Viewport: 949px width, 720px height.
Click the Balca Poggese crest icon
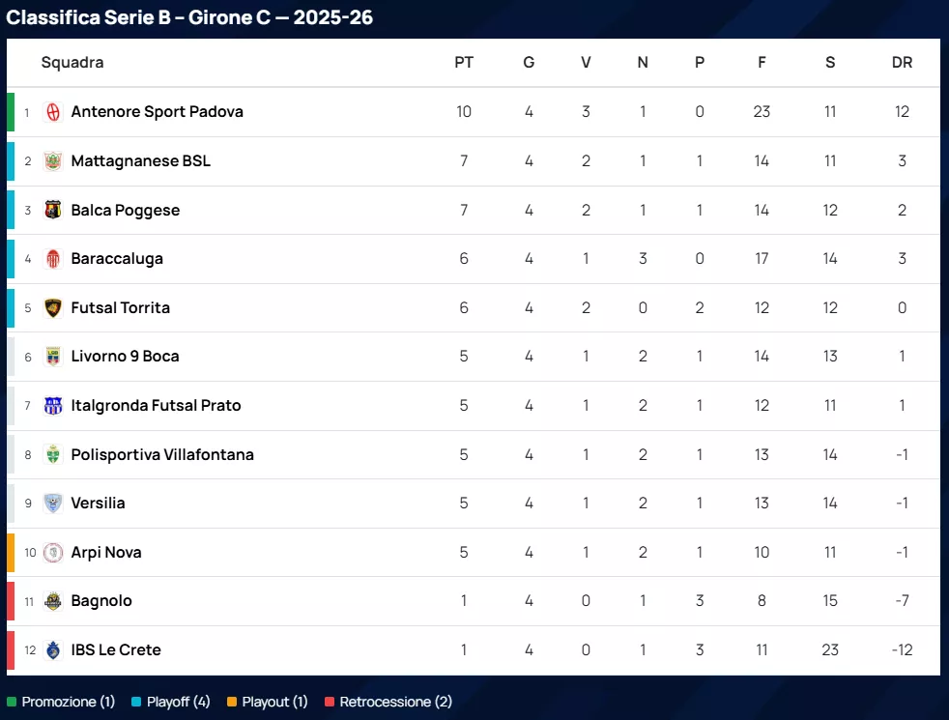tap(53, 210)
